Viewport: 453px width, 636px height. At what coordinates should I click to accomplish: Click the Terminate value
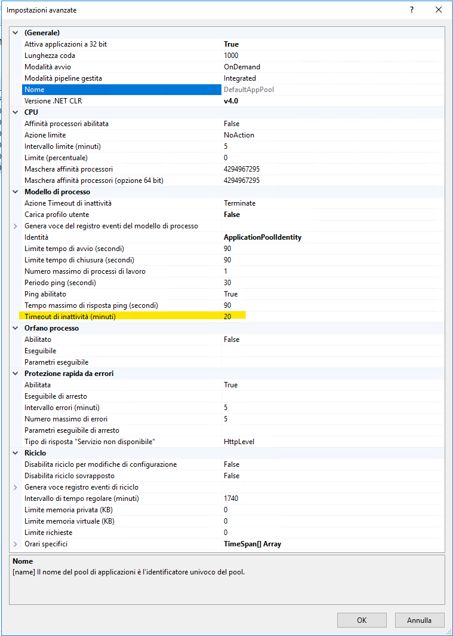coord(240,203)
